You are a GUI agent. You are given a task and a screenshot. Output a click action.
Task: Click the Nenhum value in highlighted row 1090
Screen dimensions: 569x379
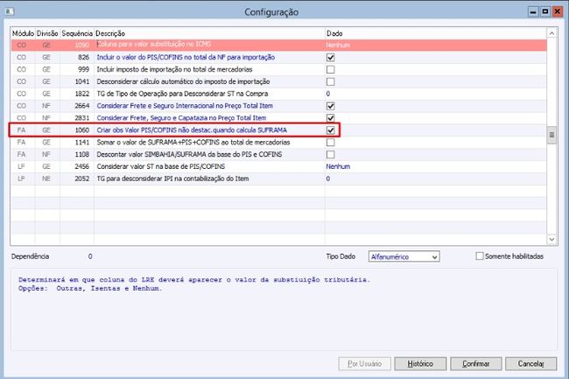338,45
